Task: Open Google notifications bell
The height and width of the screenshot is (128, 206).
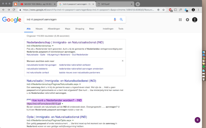Action: (187, 20)
